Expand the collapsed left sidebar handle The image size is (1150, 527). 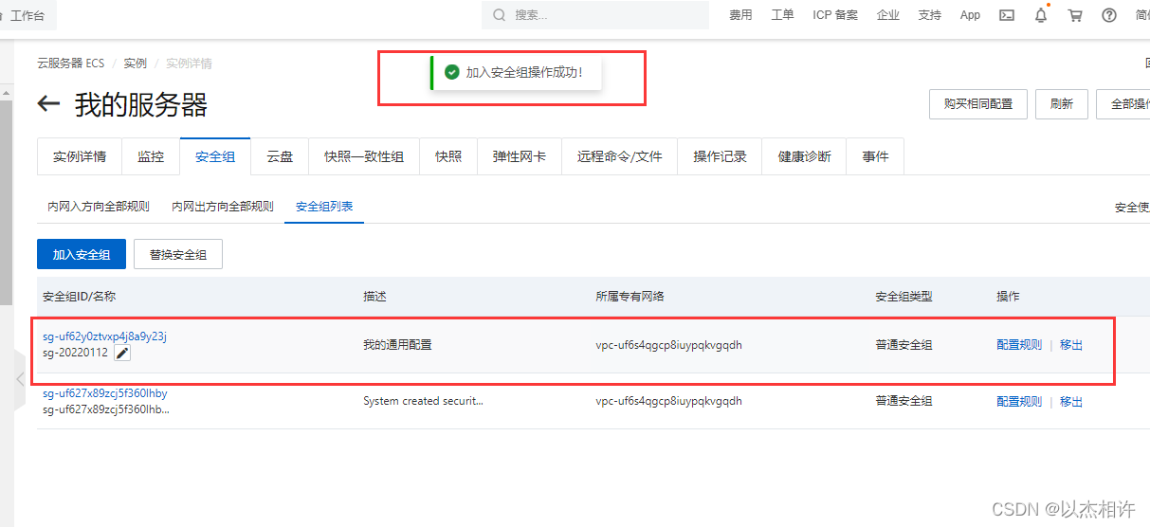point(20,379)
